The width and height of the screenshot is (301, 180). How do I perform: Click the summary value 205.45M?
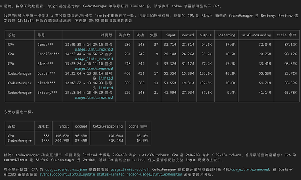pyautogui.click(x=116, y=141)
